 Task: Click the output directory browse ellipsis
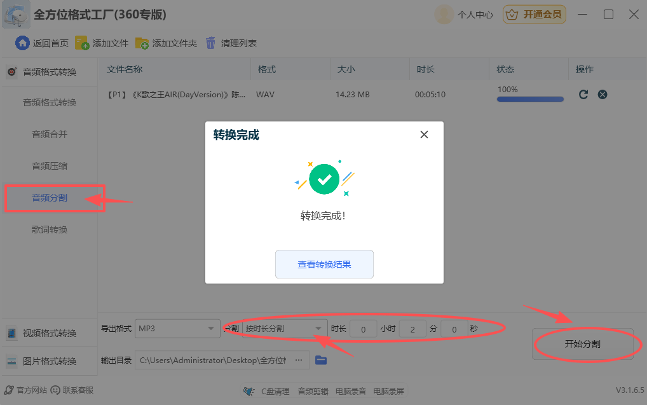299,360
